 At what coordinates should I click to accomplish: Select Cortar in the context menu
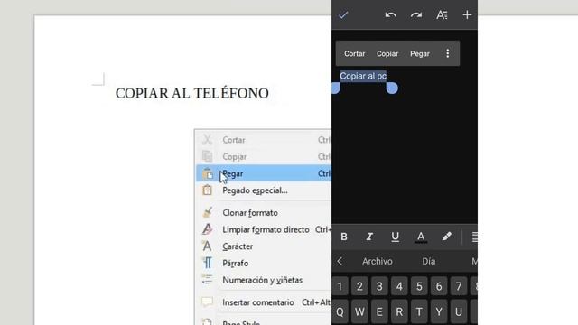(264, 140)
